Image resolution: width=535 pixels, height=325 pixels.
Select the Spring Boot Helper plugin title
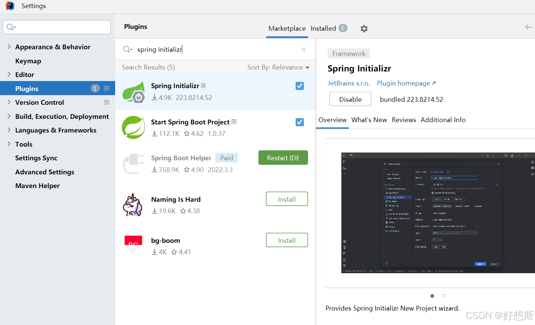181,158
